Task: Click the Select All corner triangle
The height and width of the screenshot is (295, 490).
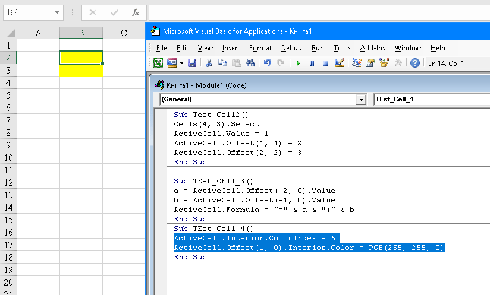Action: click(10, 33)
